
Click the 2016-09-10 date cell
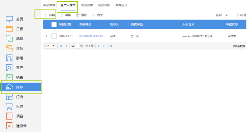pos(66,36)
